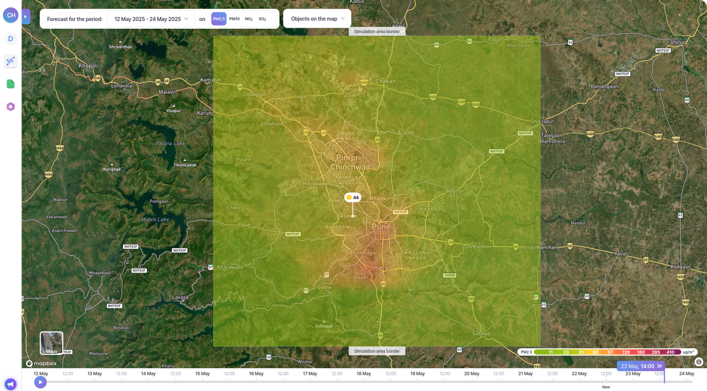707x391 pixels.
Task: Switch pollutant to NO2
Action: 249,19
